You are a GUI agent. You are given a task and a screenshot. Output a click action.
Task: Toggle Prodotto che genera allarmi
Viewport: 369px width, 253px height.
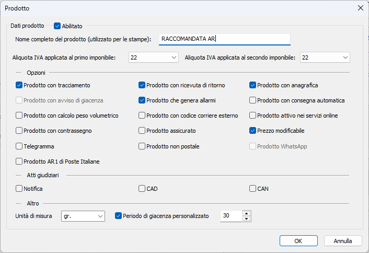pyautogui.click(x=142, y=100)
